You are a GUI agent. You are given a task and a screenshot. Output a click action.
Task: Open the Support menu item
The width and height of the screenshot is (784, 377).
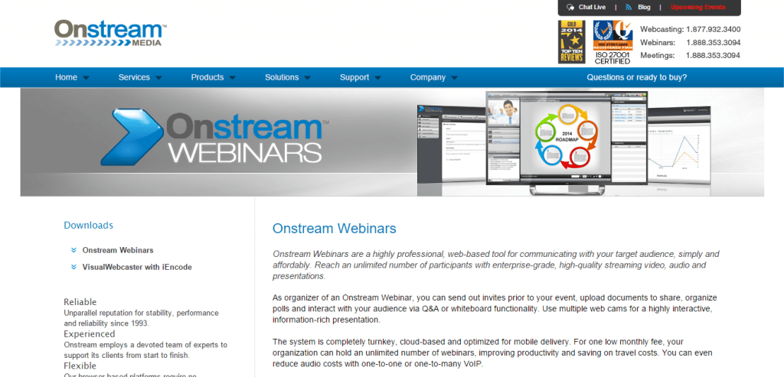(x=354, y=77)
